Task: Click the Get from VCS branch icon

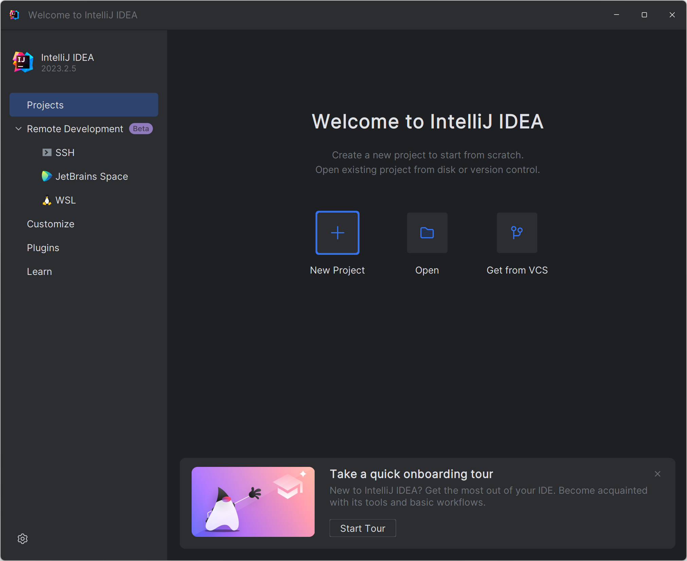Action: pyautogui.click(x=517, y=233)
